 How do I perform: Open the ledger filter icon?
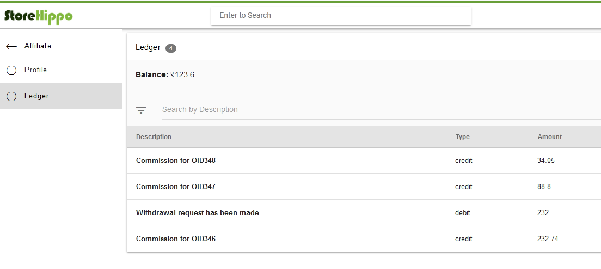point(141,110)
